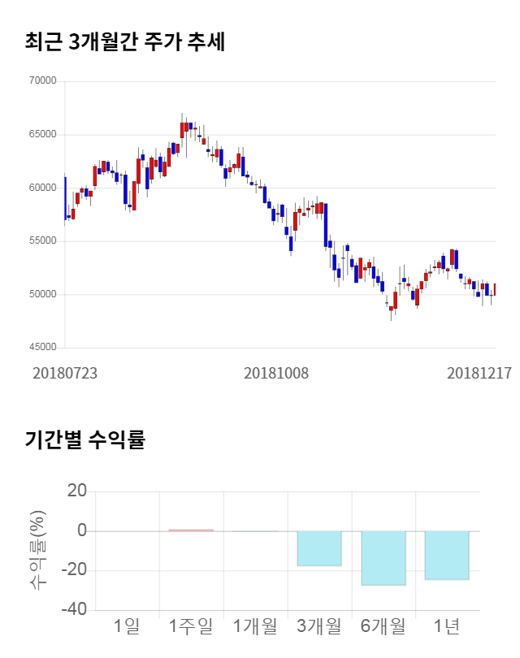Select the 6개월 return bar
Screen dimensions: 520x658
[x=383, y=558]
